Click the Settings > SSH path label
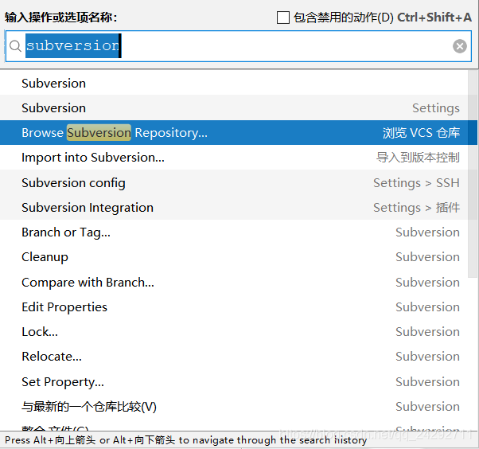Screen dimensions: 479x449 coord(416,183)
